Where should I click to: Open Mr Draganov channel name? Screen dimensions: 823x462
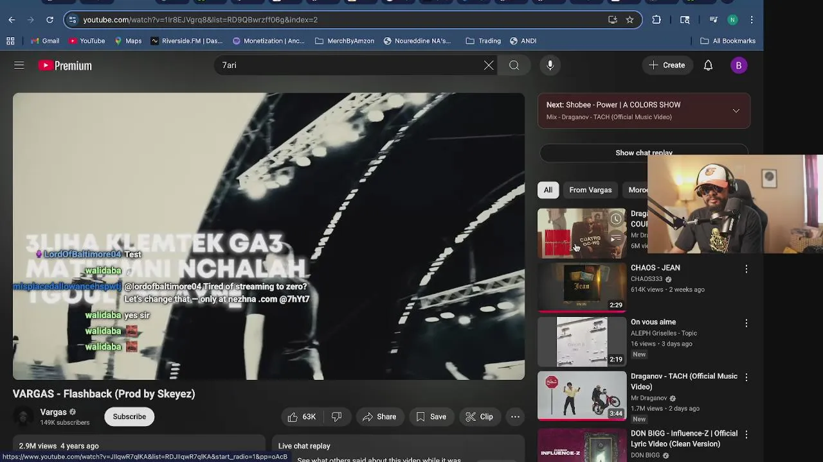pyautogui.click(x=649, y=398)
